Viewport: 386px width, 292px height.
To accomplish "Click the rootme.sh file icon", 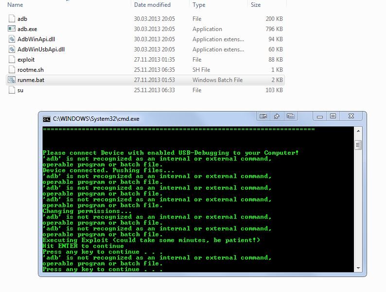I will tap(12, 70).
